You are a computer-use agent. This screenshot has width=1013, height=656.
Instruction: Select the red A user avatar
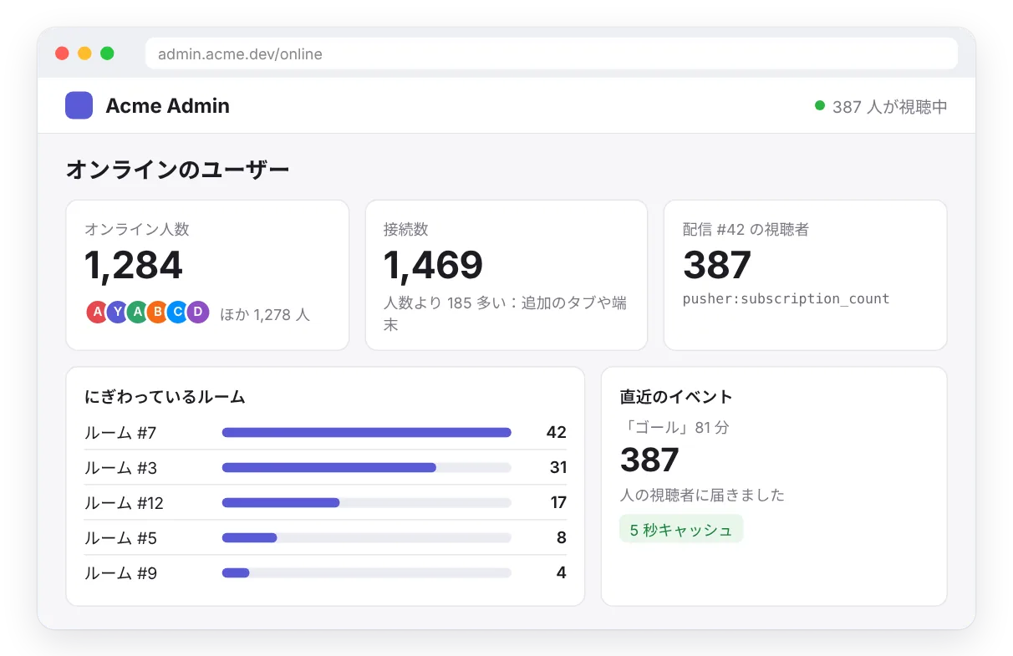97,313
